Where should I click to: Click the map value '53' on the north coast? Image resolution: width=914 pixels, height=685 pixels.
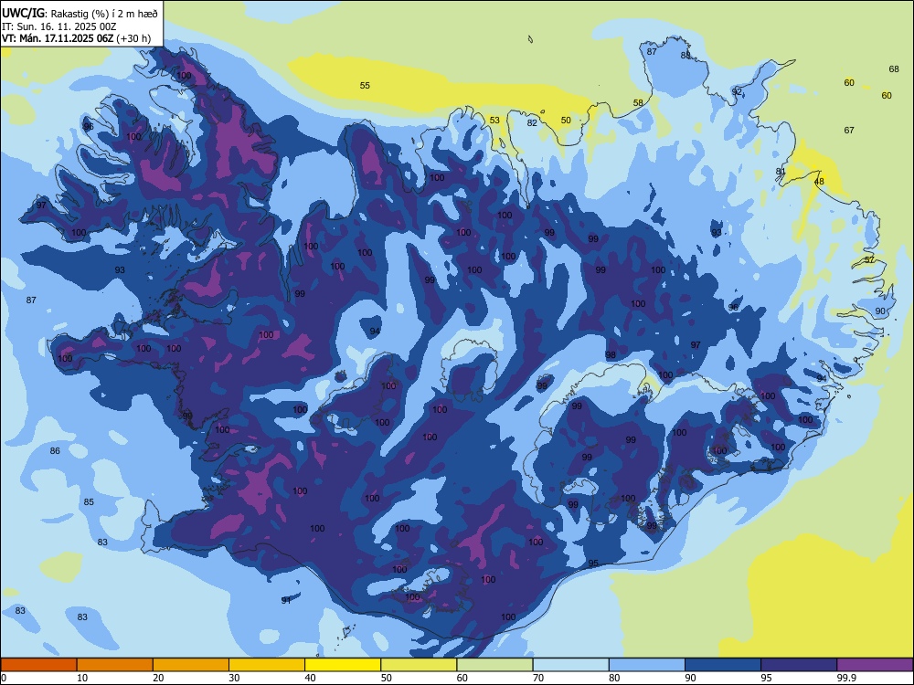(494, 121)
